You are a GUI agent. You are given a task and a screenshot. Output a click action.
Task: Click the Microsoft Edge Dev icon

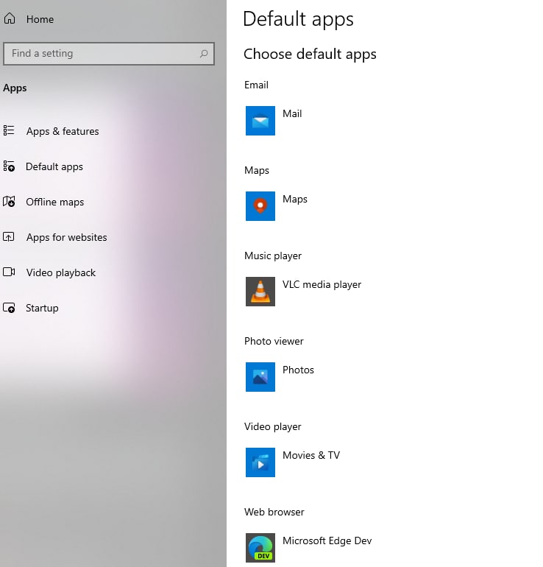tap(260, 547)
